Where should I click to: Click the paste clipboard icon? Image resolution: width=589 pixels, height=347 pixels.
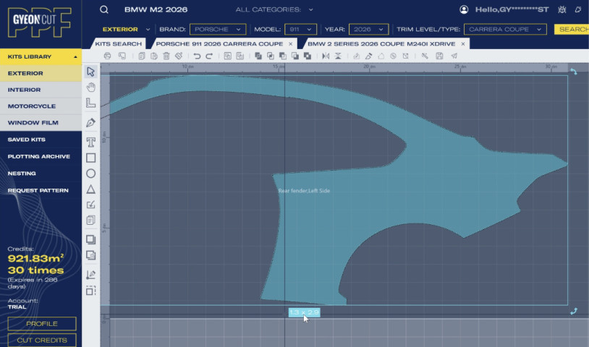pos(154,56)
